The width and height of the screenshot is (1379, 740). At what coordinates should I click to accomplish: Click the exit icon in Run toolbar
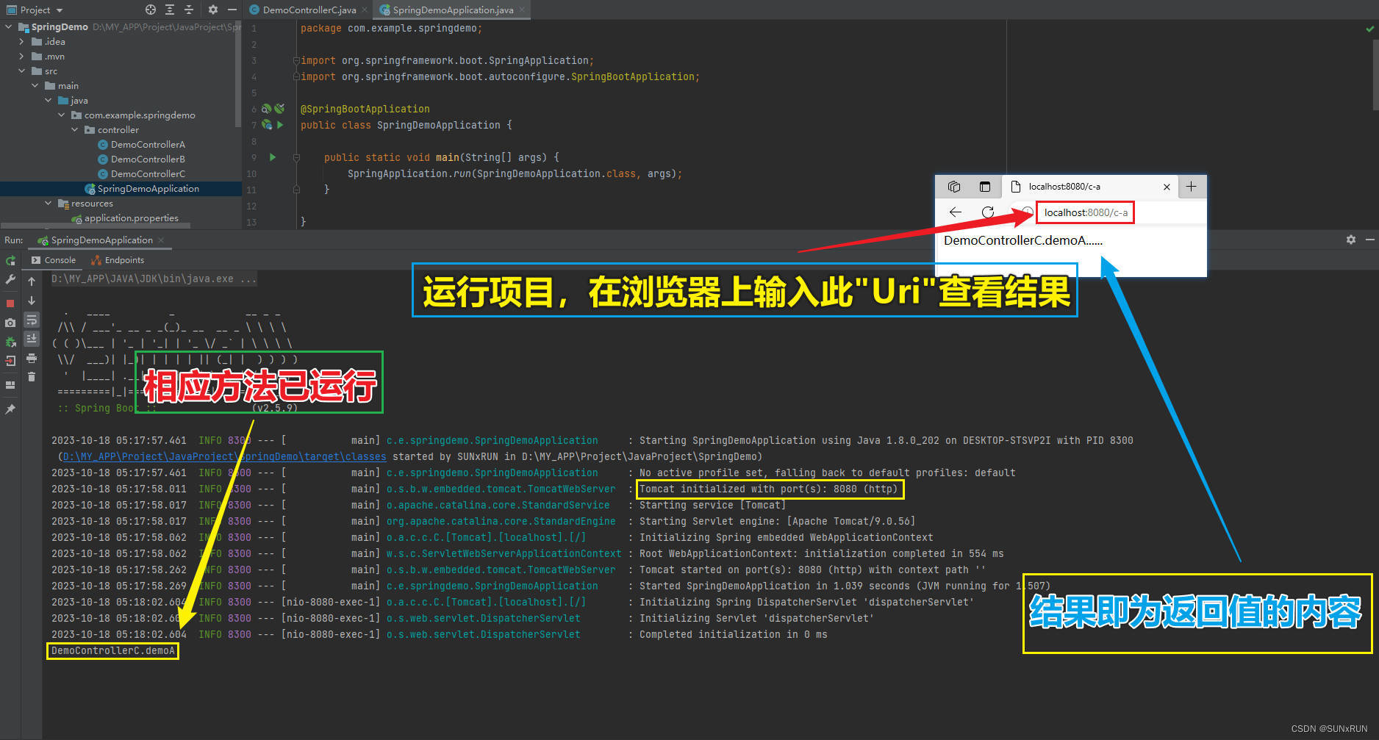click(10, 361)
